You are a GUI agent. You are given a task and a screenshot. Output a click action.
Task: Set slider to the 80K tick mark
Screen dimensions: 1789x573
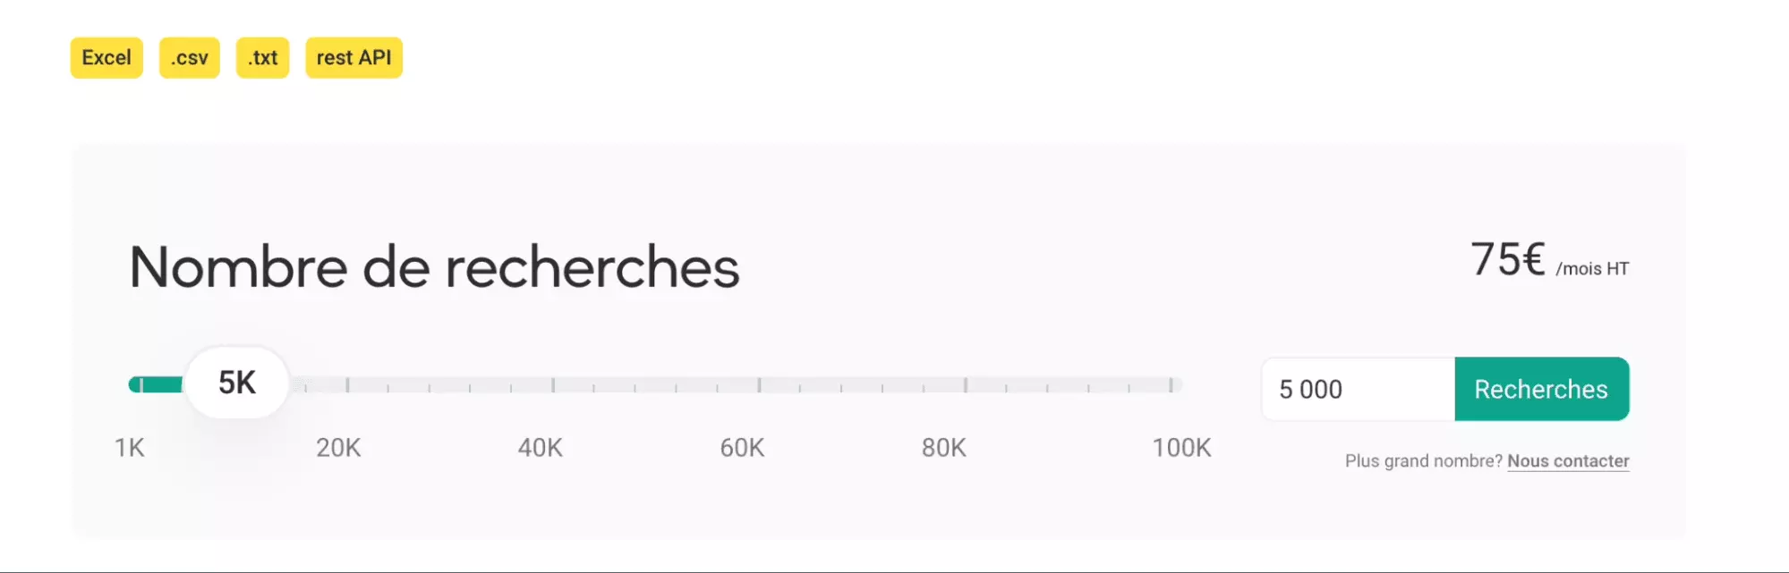965,385
